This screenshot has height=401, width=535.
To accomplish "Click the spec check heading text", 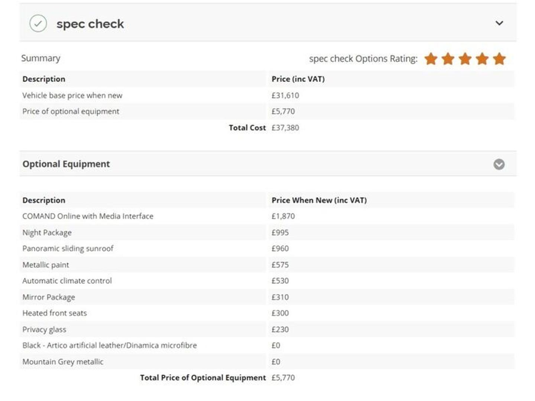I will click(x=90, y=24).
